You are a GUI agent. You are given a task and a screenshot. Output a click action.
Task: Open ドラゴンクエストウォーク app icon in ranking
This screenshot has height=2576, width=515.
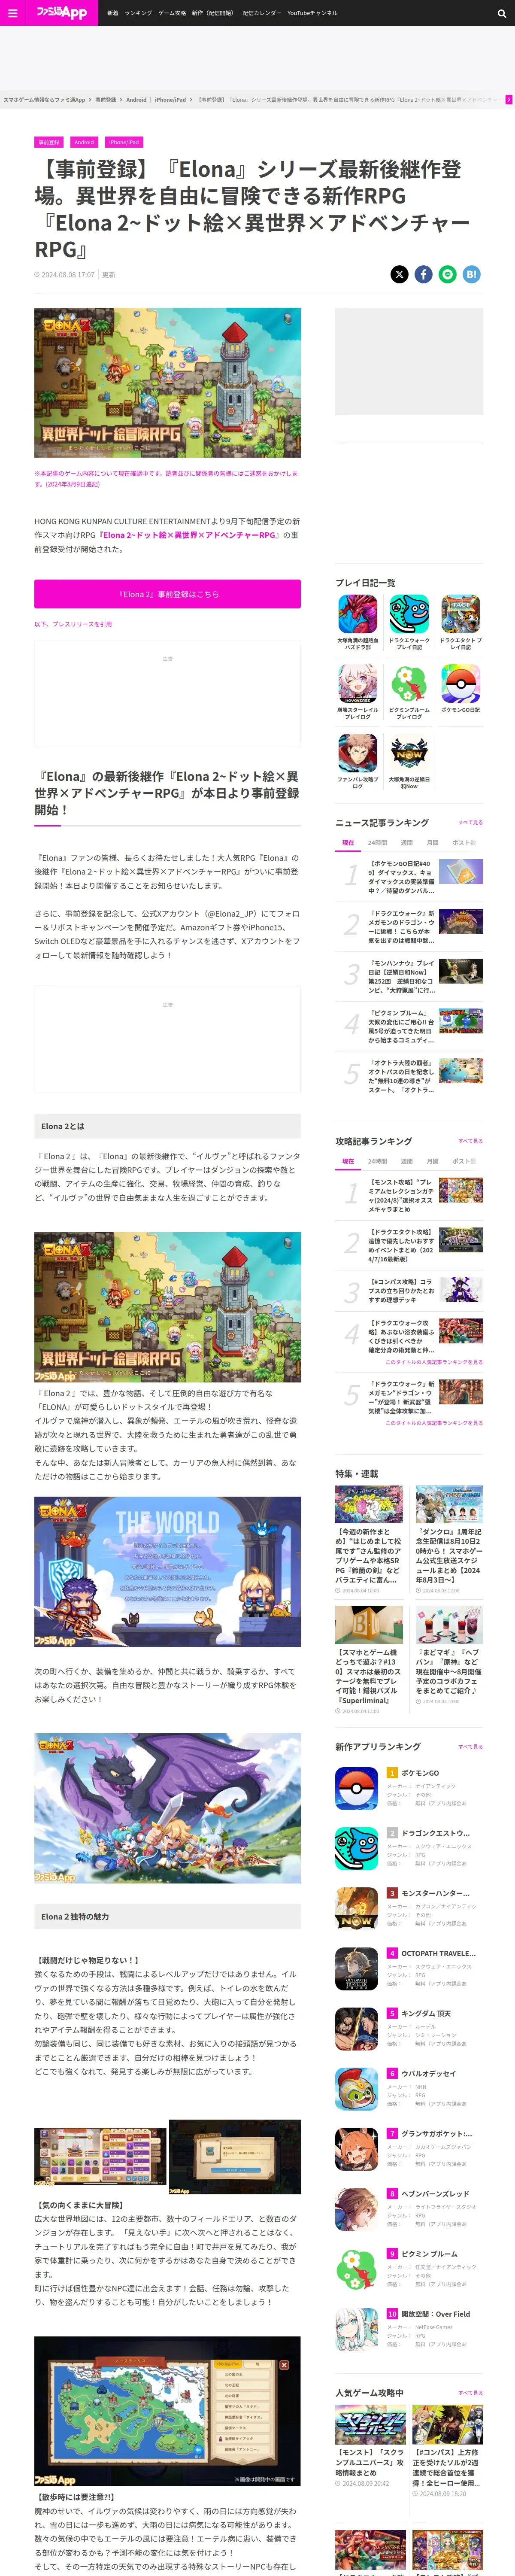pyautogui.click(x=356, y=1849)
